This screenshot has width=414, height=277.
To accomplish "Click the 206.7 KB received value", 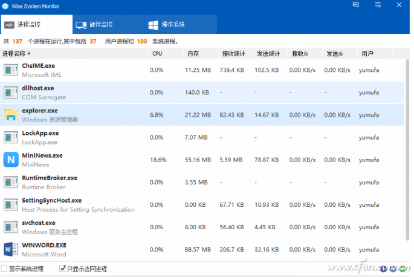I will pyautogui.click(x=231, y=250).
